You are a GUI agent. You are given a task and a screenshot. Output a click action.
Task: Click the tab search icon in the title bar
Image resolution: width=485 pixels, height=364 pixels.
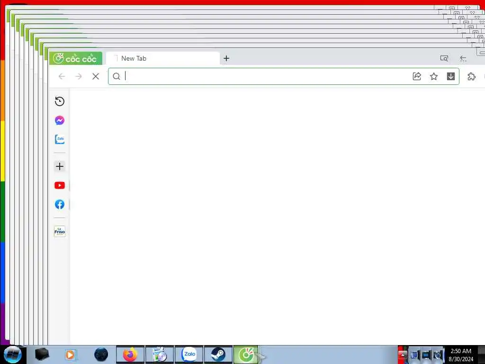[444, 58]
